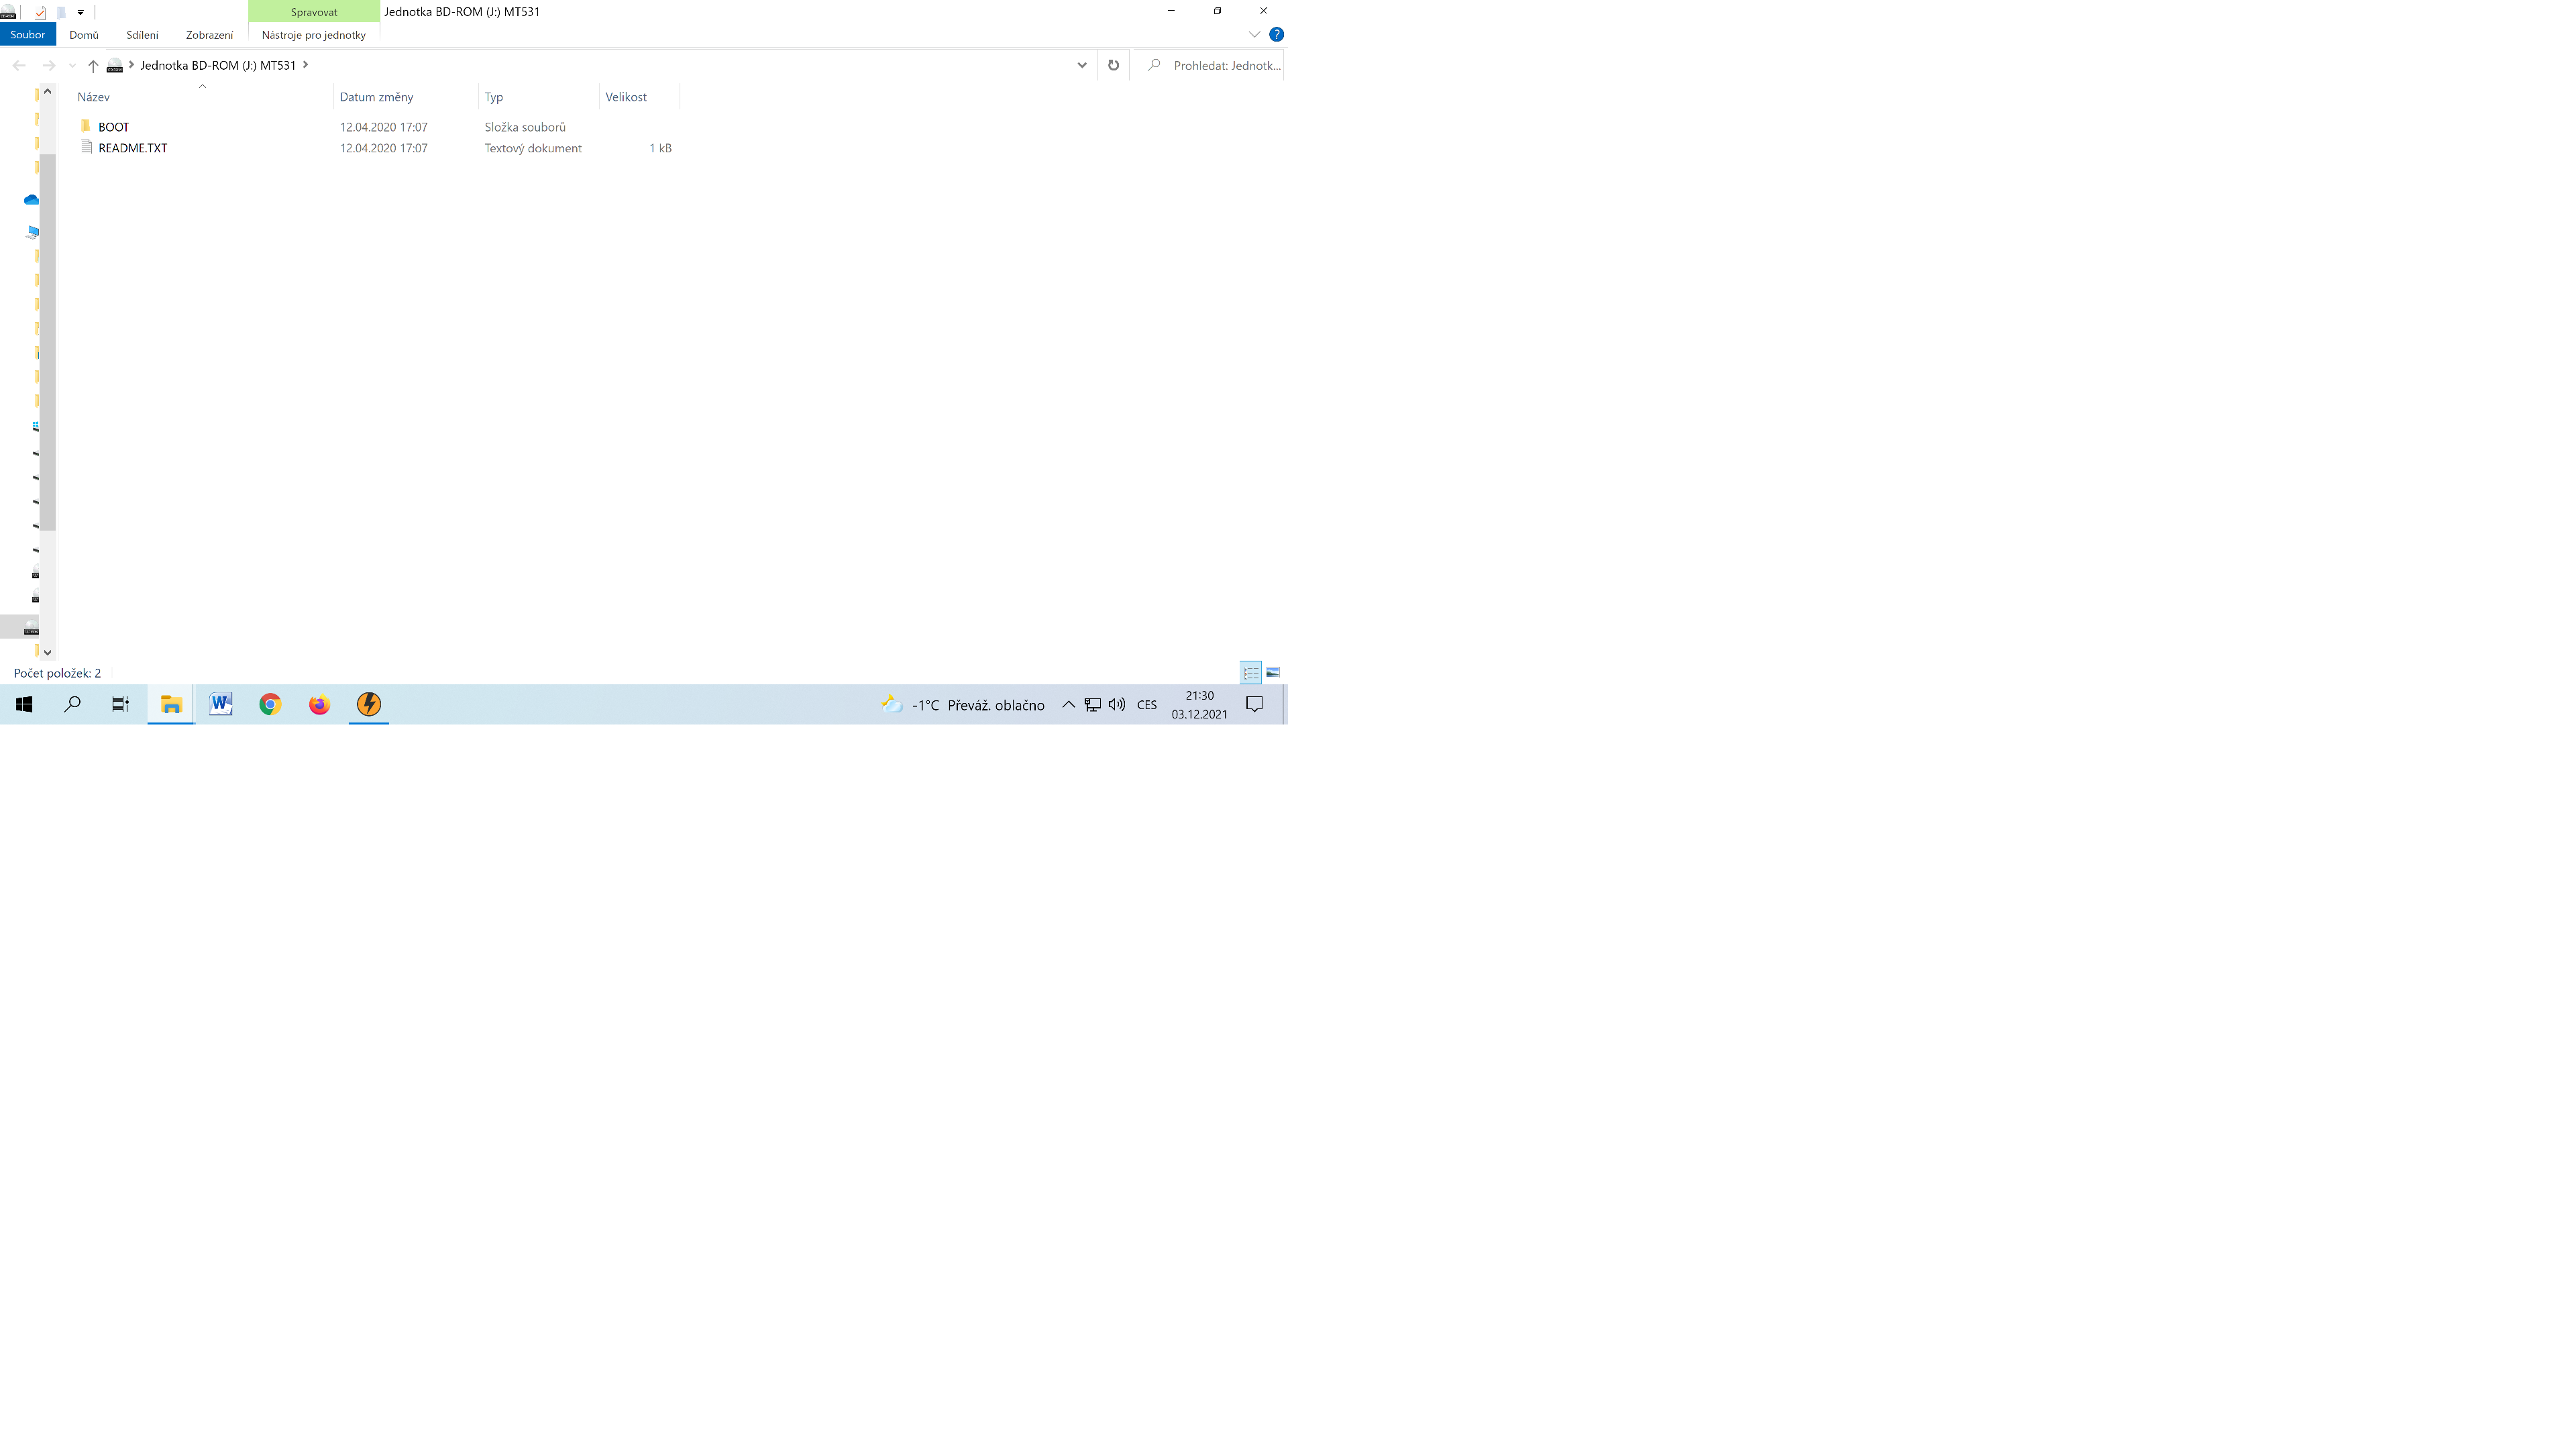Click the navigation pane scrollbar down arrow

tap(47, 652)
